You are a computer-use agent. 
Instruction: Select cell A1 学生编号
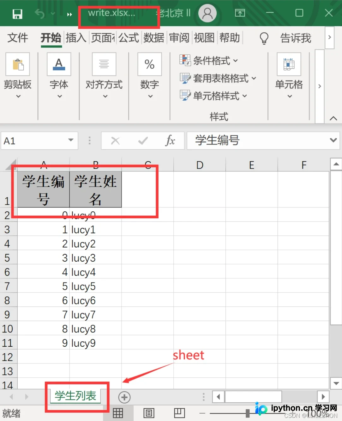pos(44,189)
